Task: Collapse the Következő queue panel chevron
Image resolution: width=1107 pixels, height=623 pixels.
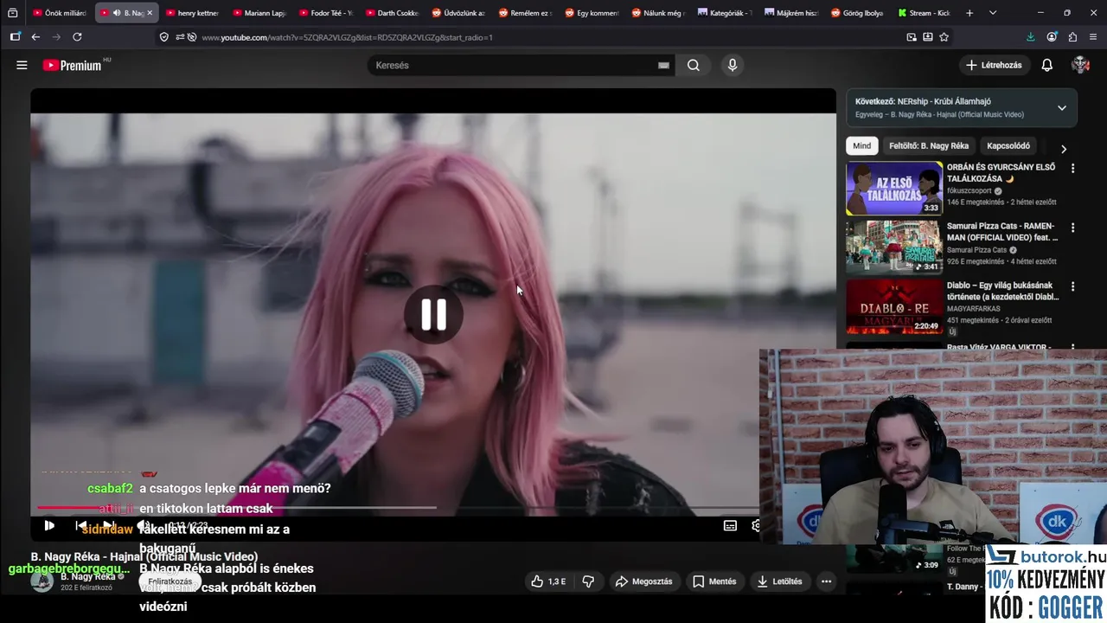Action: (x=1062, y=108)
